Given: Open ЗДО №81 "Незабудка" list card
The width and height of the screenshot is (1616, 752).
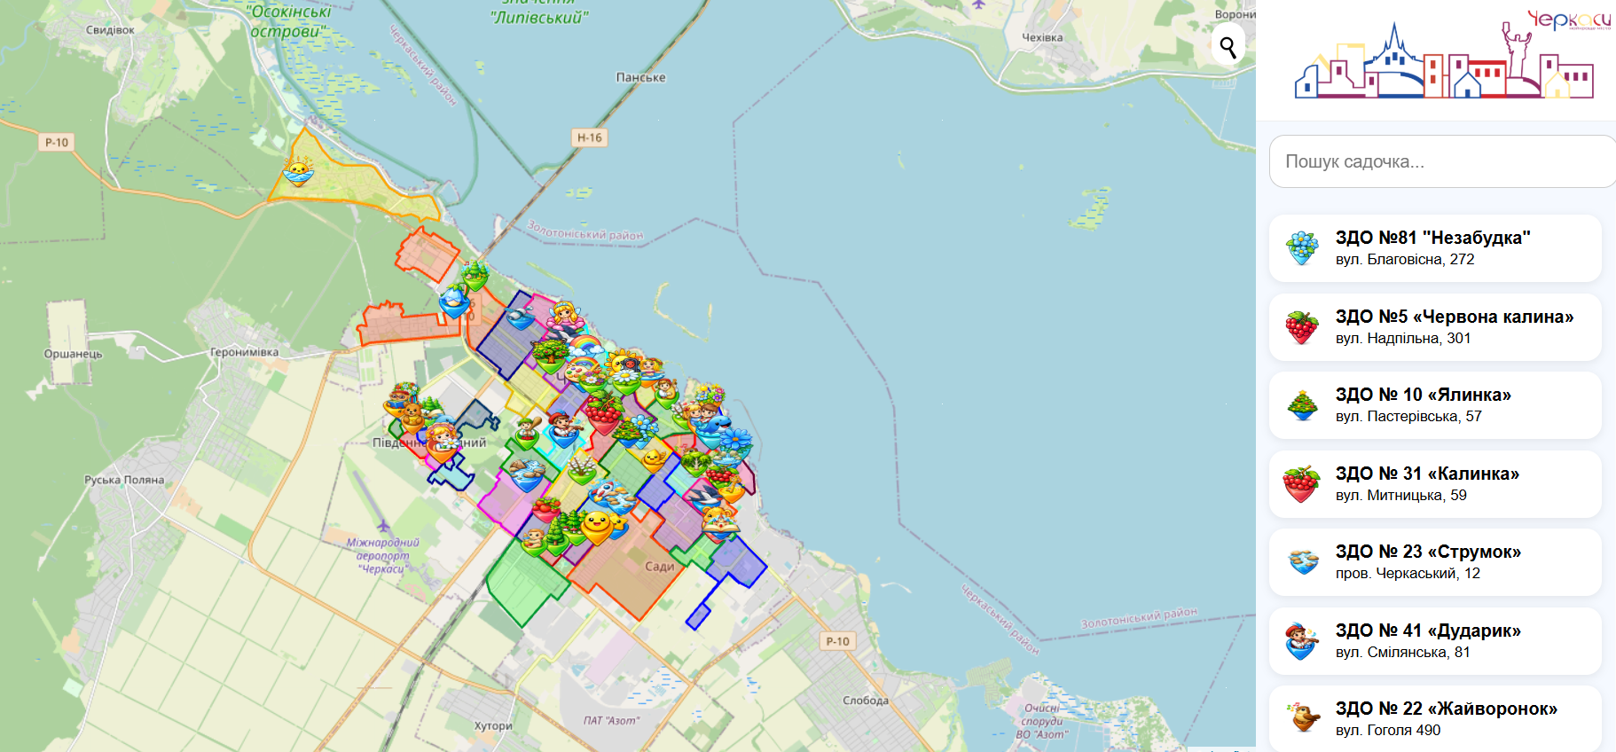Looking at the screenshot, I should point(1435,248).
